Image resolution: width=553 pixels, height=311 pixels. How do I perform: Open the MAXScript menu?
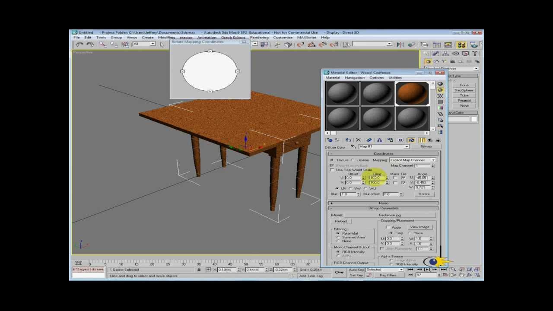tap(307, 38)
